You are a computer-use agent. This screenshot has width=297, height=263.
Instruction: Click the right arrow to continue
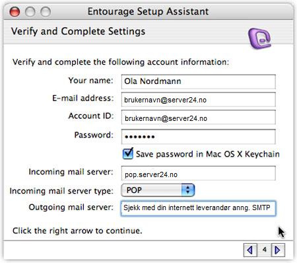[278, 250]
